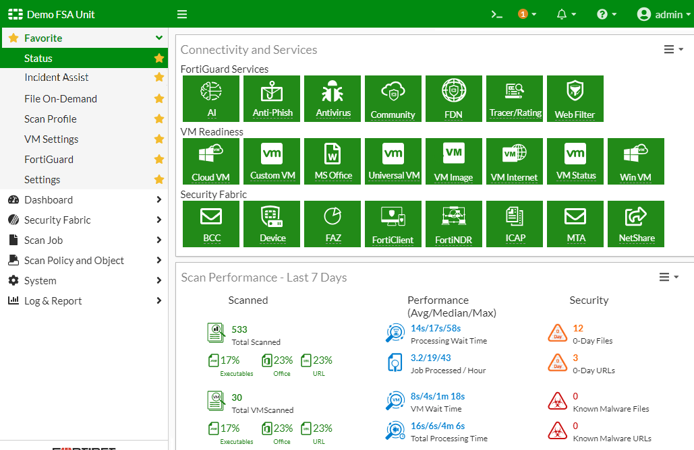The height and width of the screenshot is (450, 694).
Task: Open the FortiClient security fabric icon
Action: [x=393, y=224]
